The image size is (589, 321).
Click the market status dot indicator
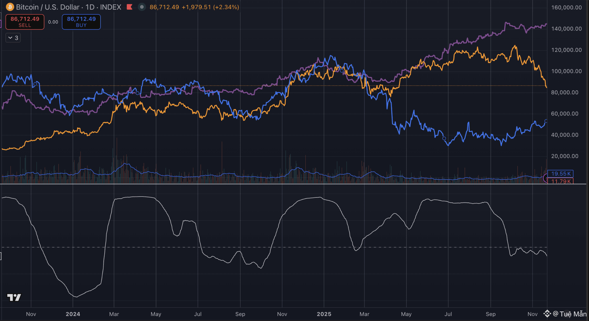(141, 7)
